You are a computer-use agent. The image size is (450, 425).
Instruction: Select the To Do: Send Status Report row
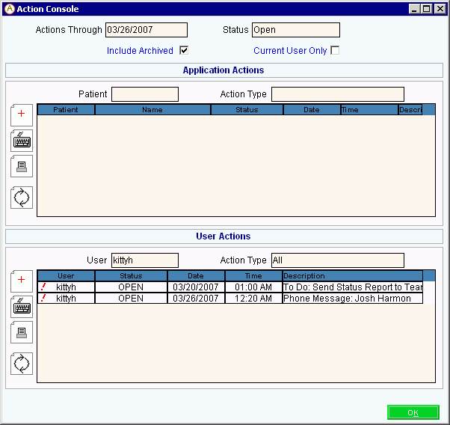pyautogui.click(x=351, y=287)
